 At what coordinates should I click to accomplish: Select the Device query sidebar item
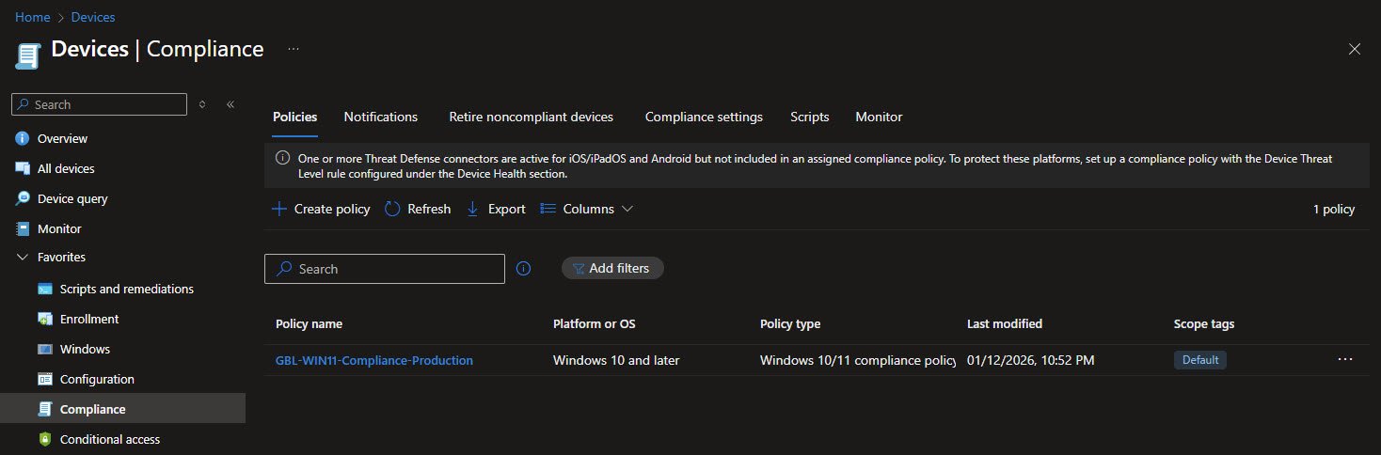click(71, 199)
